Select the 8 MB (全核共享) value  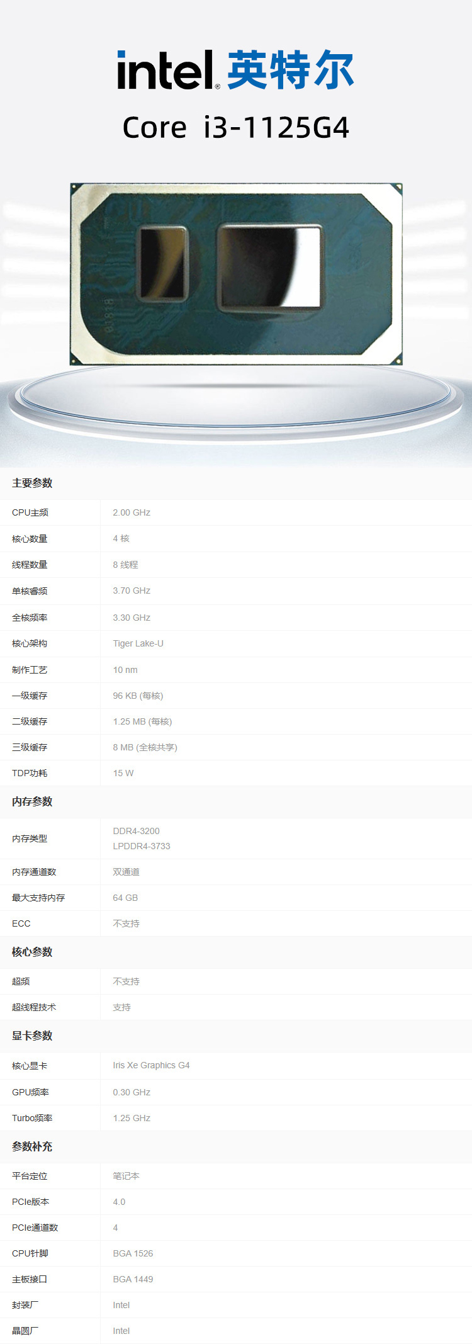coord(145,747)
